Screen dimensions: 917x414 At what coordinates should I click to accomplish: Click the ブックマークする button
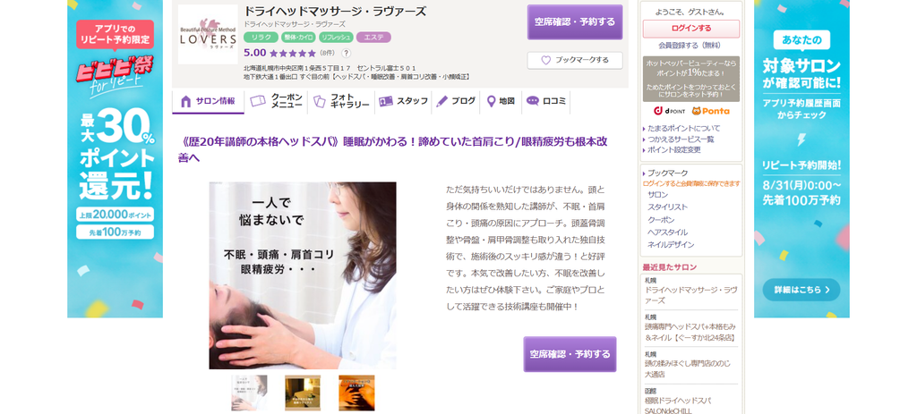coord(575,60)
